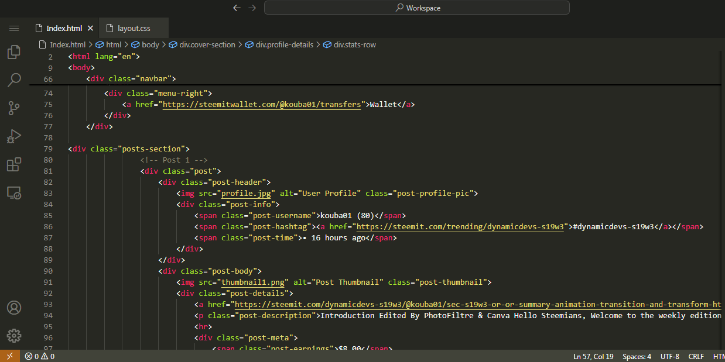This screenshot has height=362, width=725.
Task: Click the Ln 57, Col 19 indicator
Action: [x=593, y=356]
